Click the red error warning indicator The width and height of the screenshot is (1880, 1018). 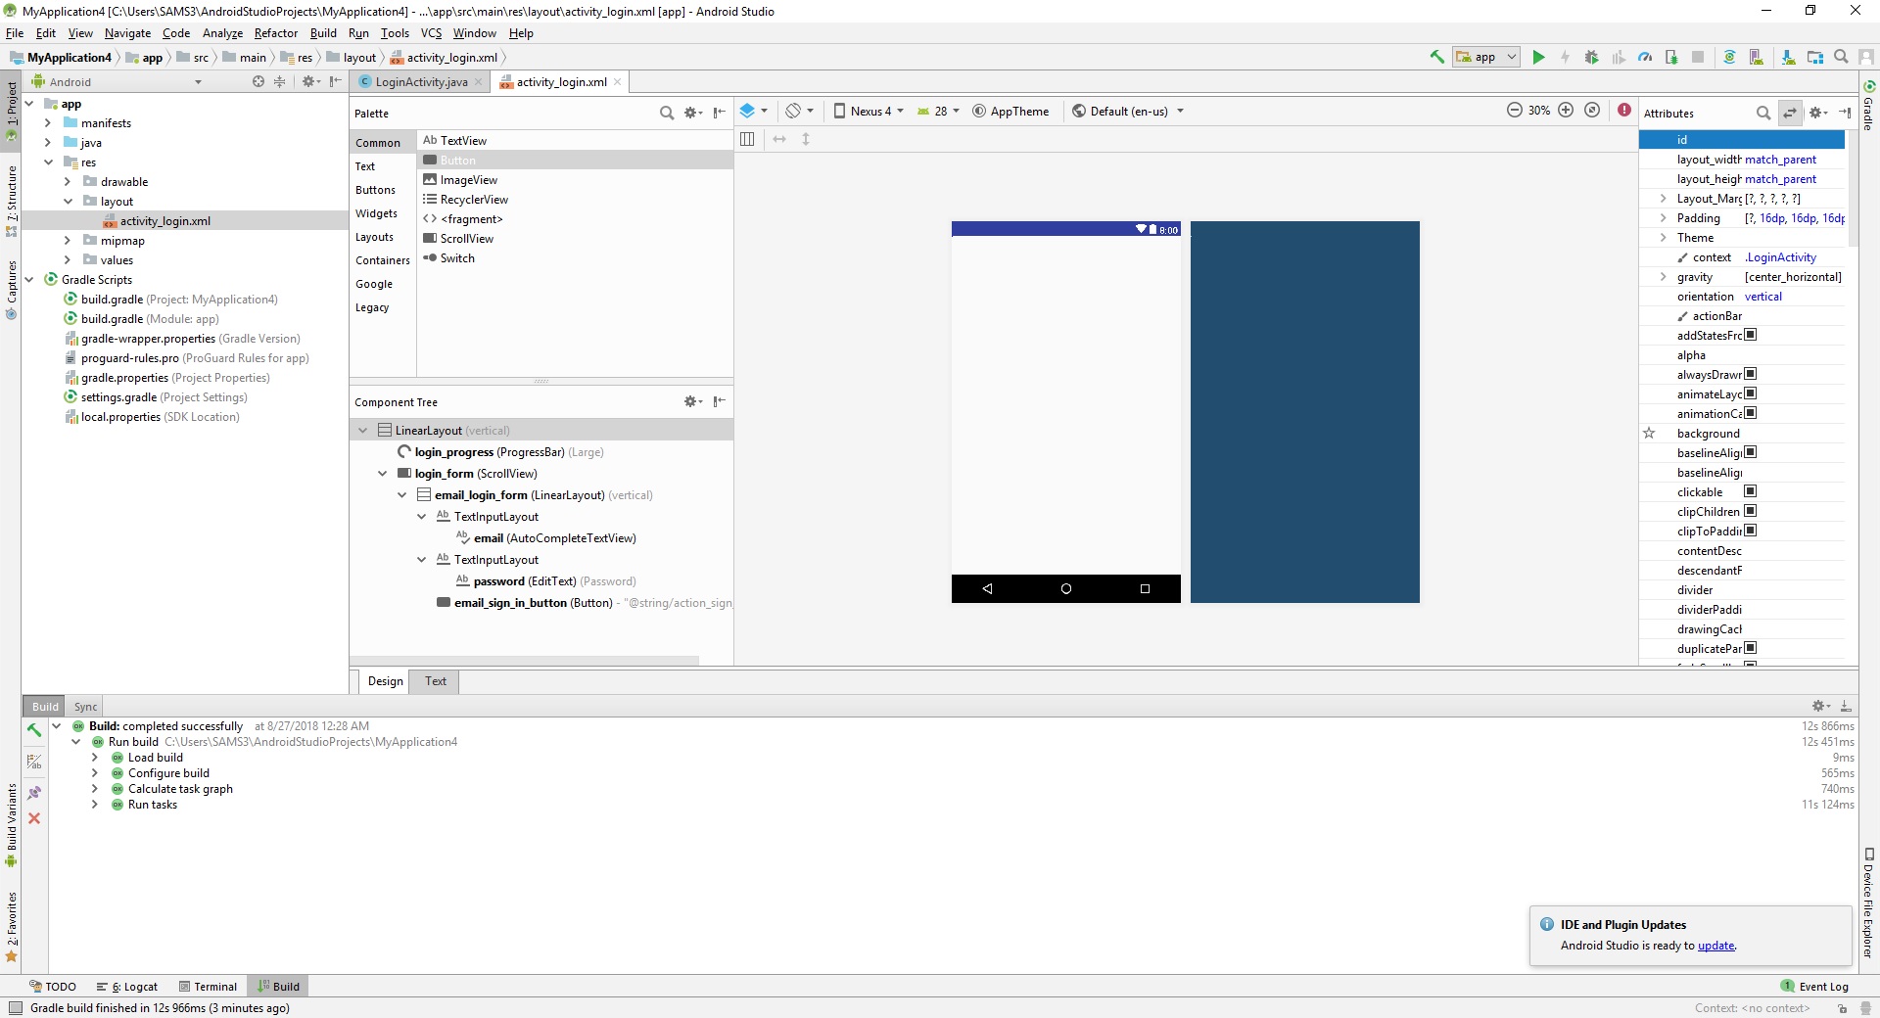1624,111
